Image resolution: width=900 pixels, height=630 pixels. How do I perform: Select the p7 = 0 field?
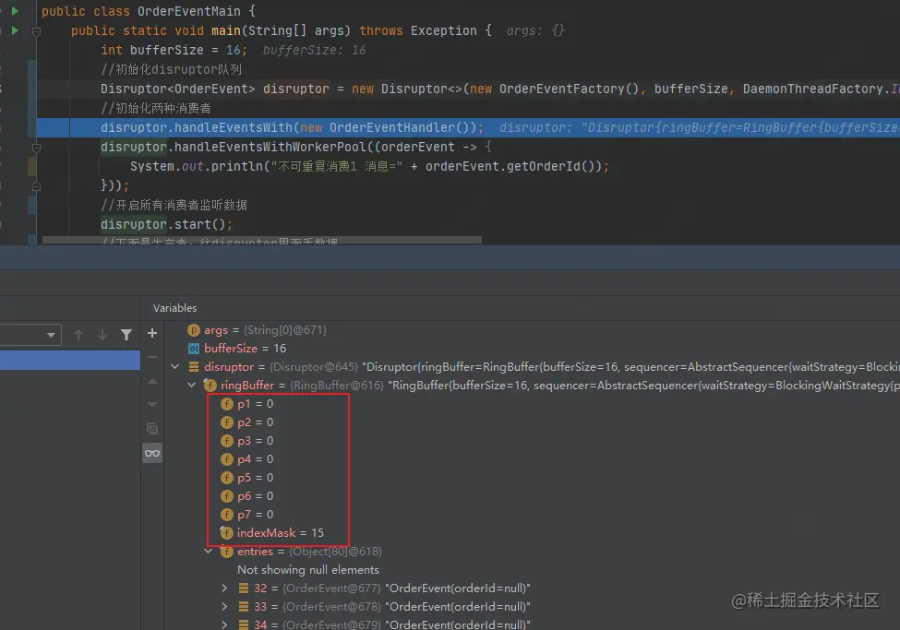click(256, 514)
